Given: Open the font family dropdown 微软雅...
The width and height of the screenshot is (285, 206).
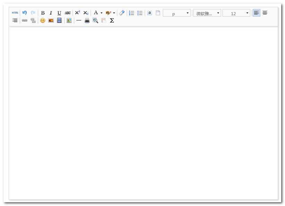Looking at the screenshot, I should click(207, 13).
